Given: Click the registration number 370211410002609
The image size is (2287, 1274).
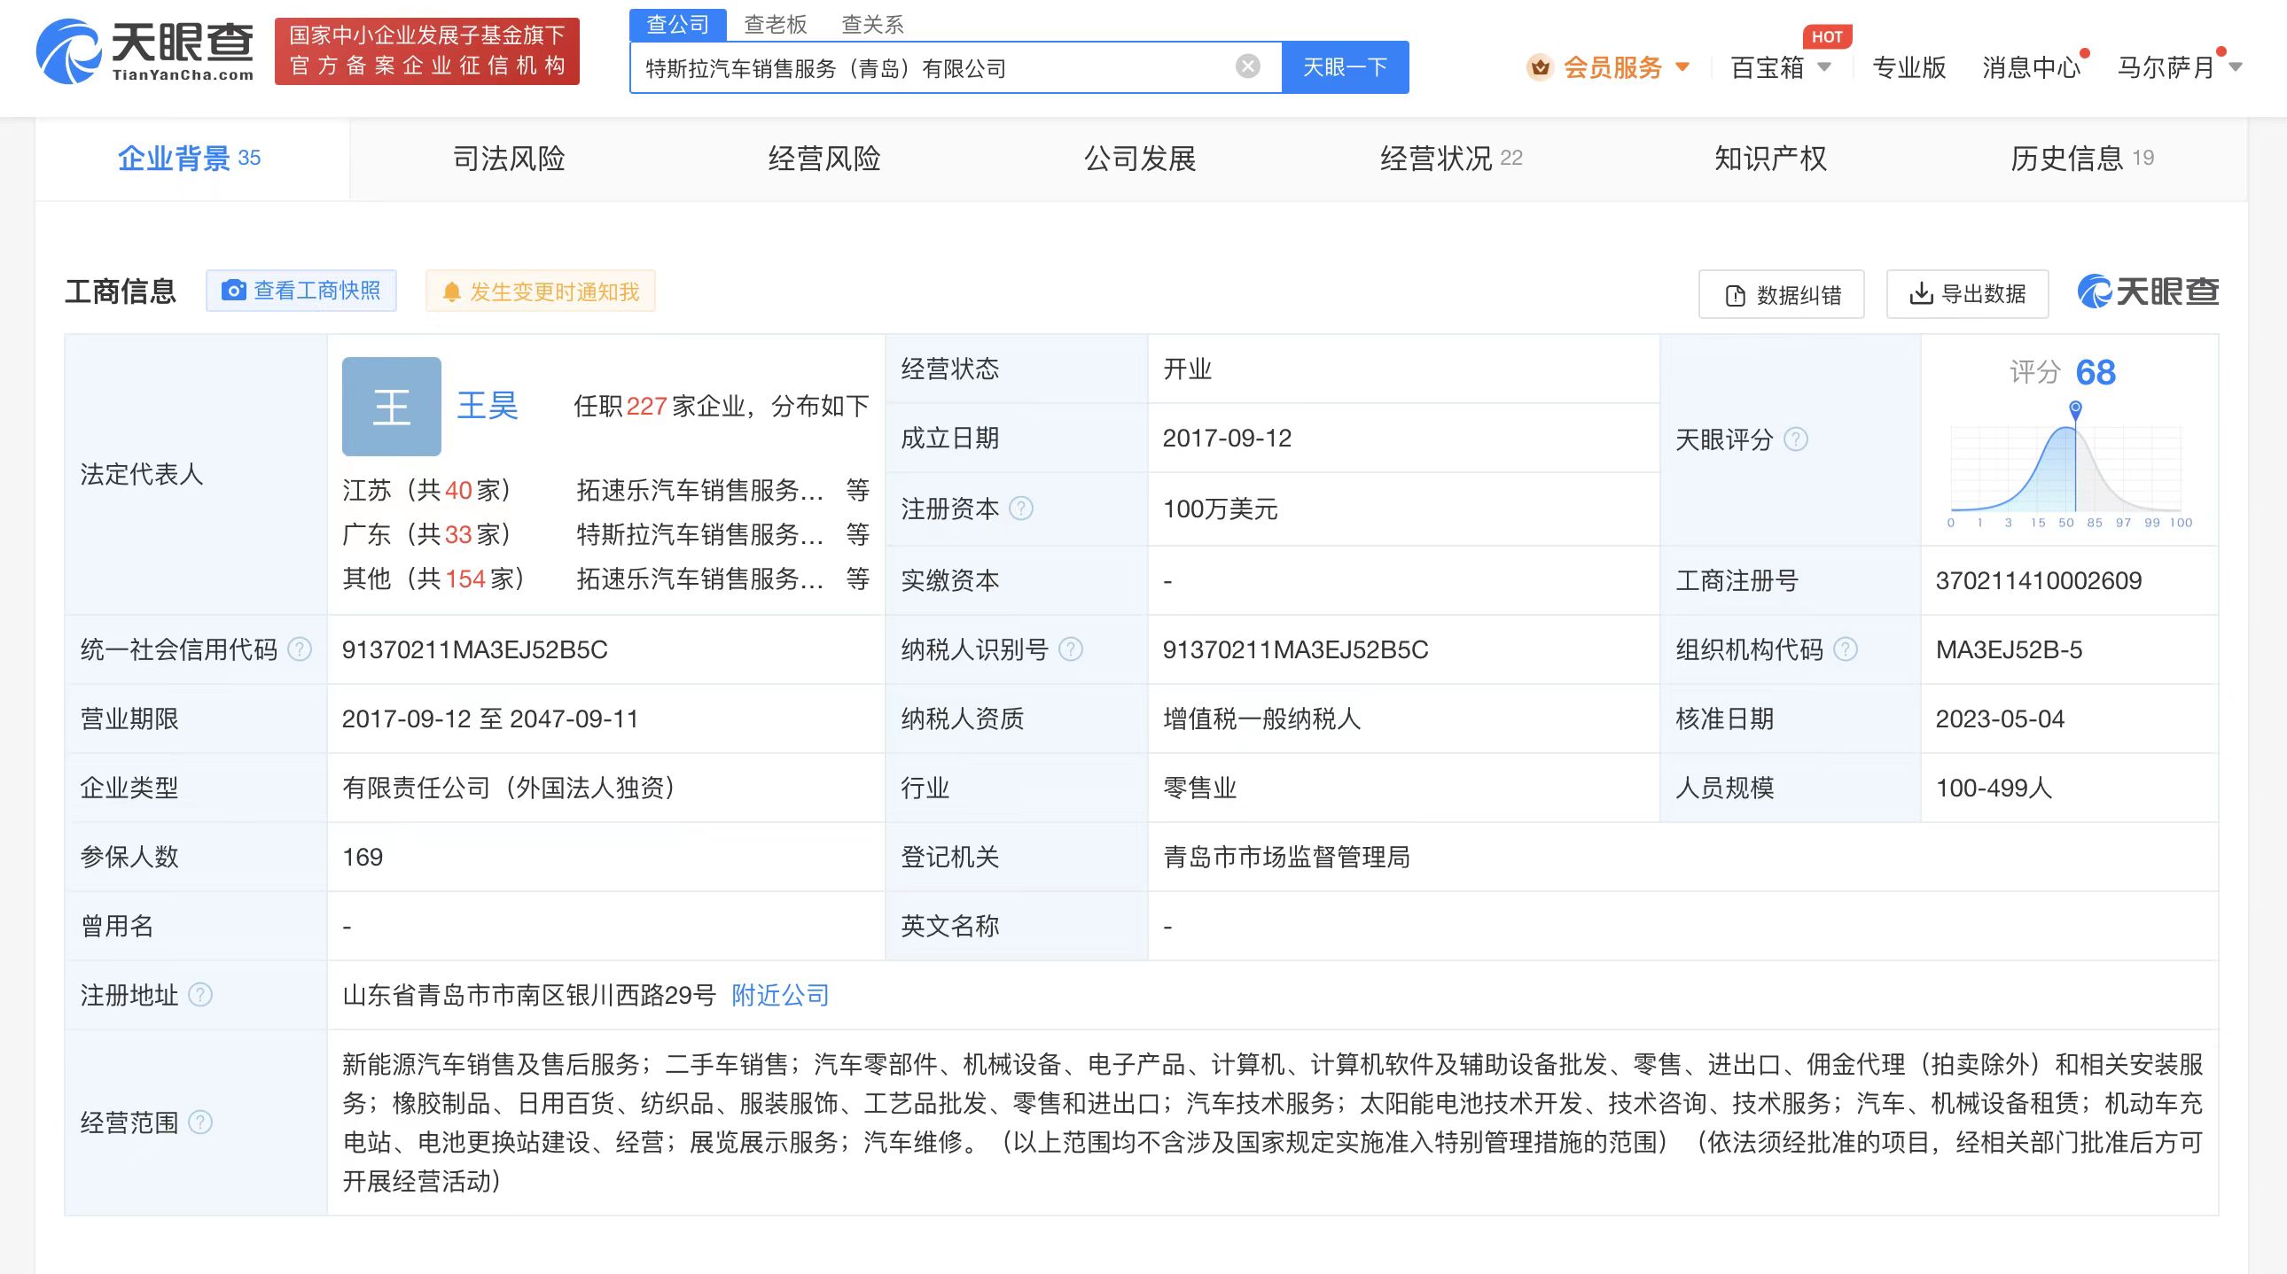Looking at the screenshot, I should (2039, 580).
